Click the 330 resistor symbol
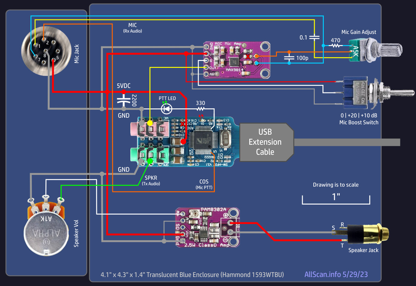 click(200, 109)
